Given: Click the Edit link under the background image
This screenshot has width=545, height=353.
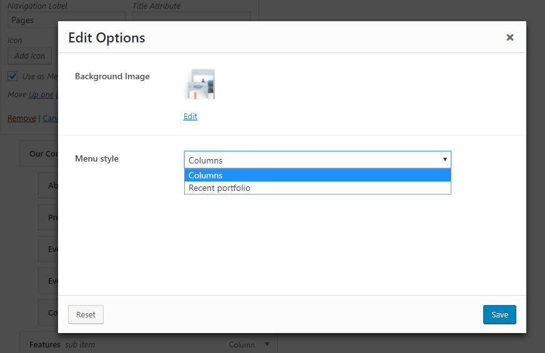Looking at the screenshot, I should 190,117.
